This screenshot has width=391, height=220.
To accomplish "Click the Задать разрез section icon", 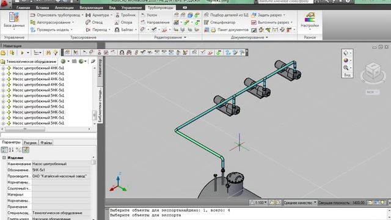I will click(254, 15).
